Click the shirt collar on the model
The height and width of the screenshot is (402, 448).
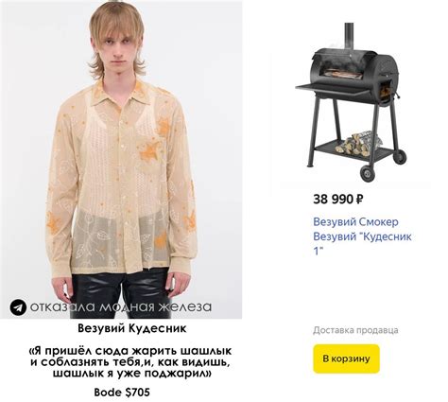click(118, 95)
